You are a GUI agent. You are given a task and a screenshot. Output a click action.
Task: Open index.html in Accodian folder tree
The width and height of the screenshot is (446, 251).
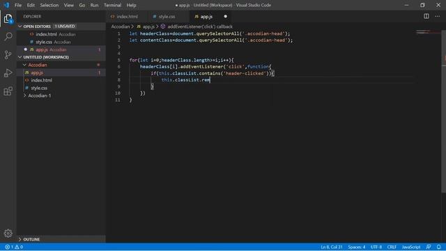pos(61,80)
